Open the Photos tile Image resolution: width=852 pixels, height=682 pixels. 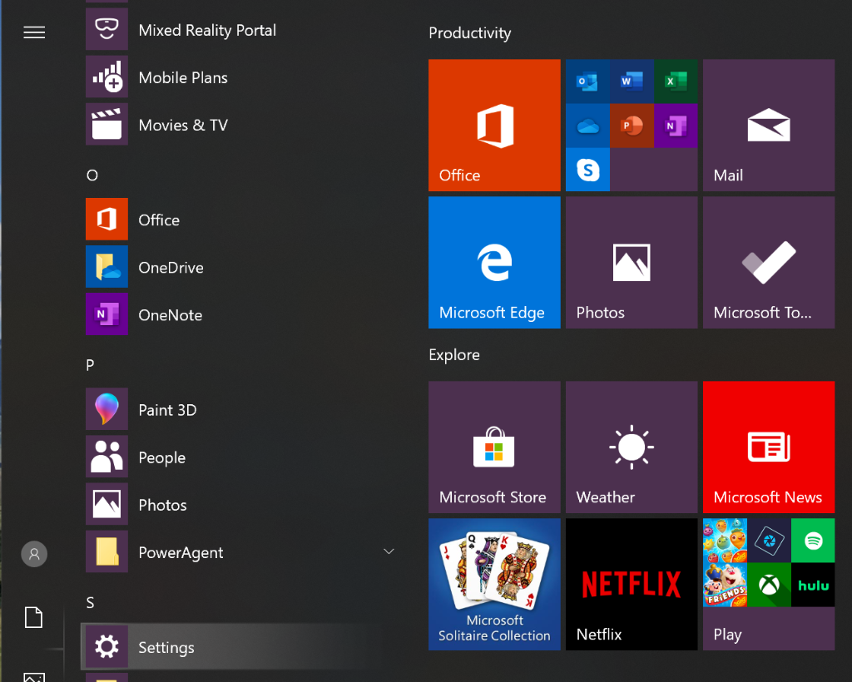point(632,262)
